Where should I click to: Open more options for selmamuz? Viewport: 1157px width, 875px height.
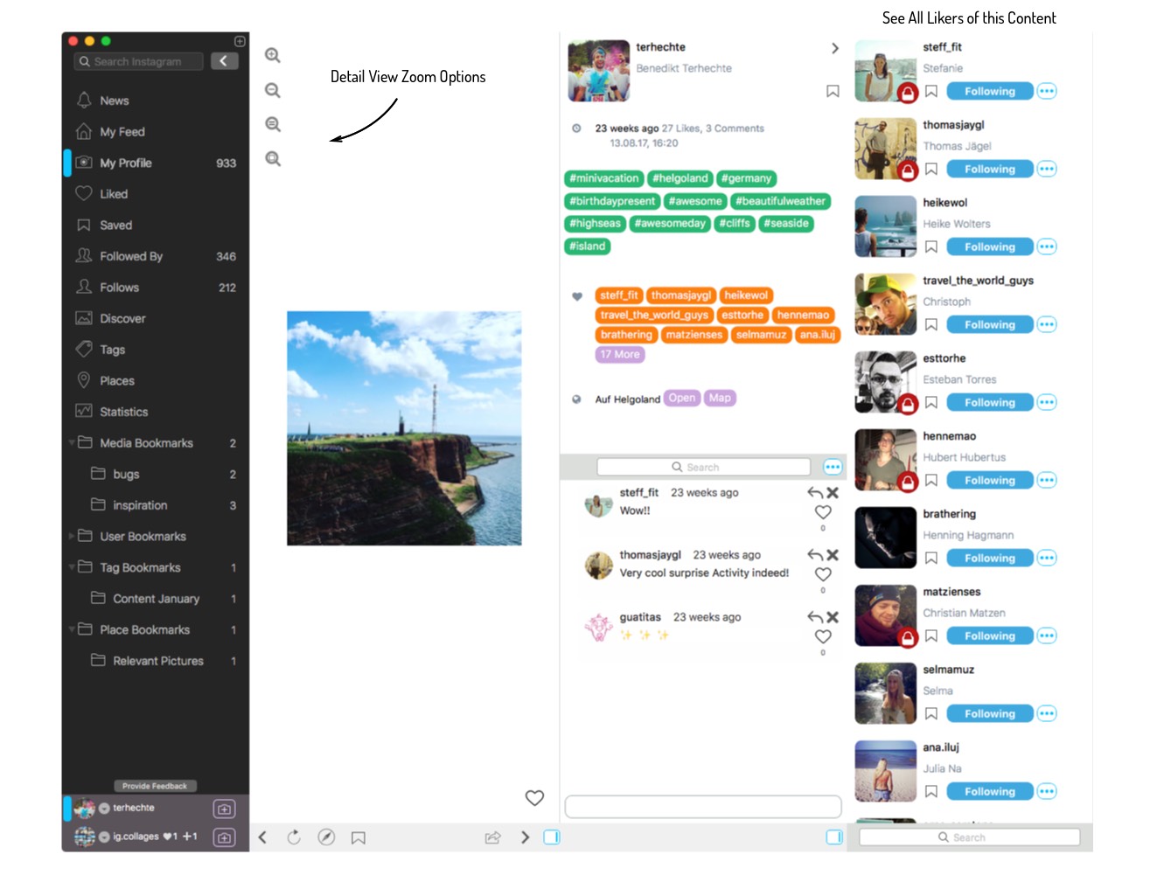coord(1047,713)
